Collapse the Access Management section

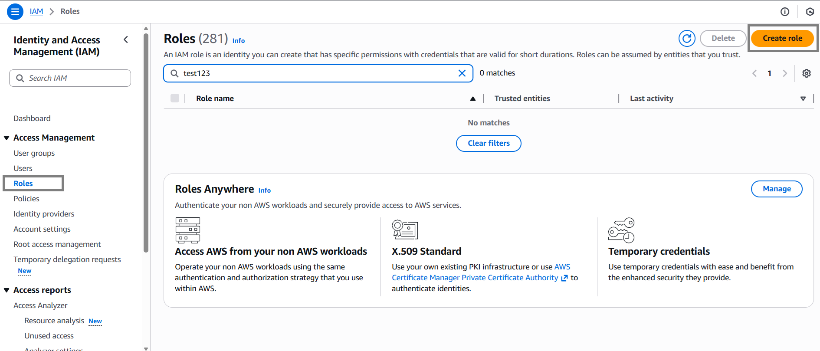[x=7, y=138]
